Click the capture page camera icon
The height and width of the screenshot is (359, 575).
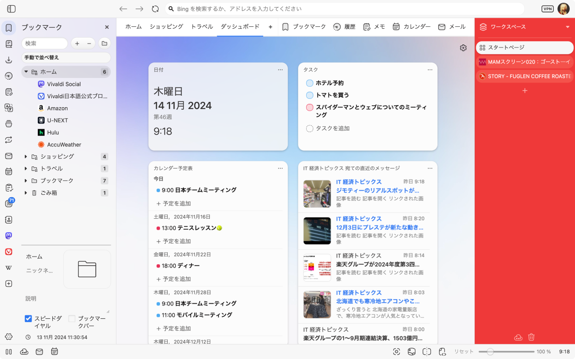(396, 352)
